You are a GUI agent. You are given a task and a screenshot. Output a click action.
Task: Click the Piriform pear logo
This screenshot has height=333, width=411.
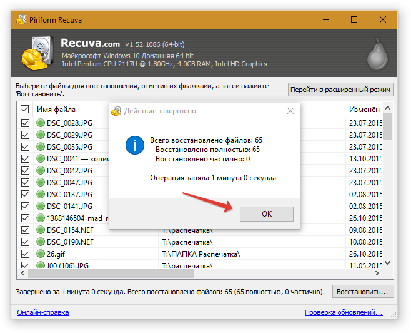point(377,54)
